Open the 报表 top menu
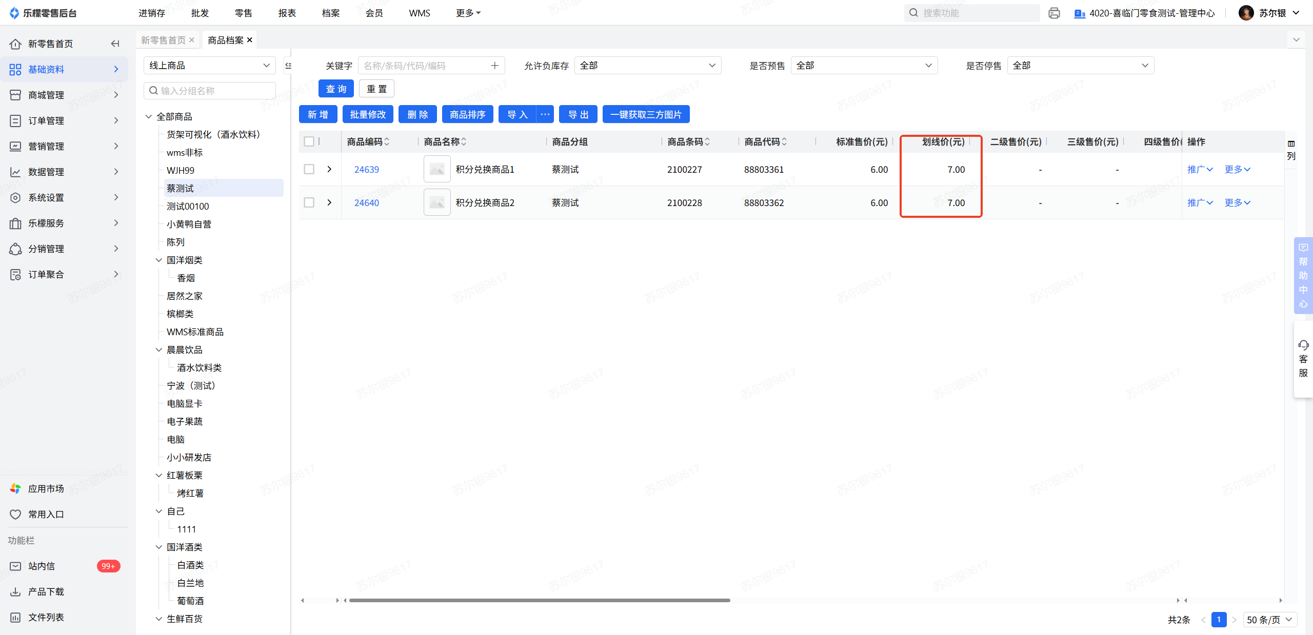This screenshot has width=1313, height=635. pyautogui.click(x=287, y=13)
